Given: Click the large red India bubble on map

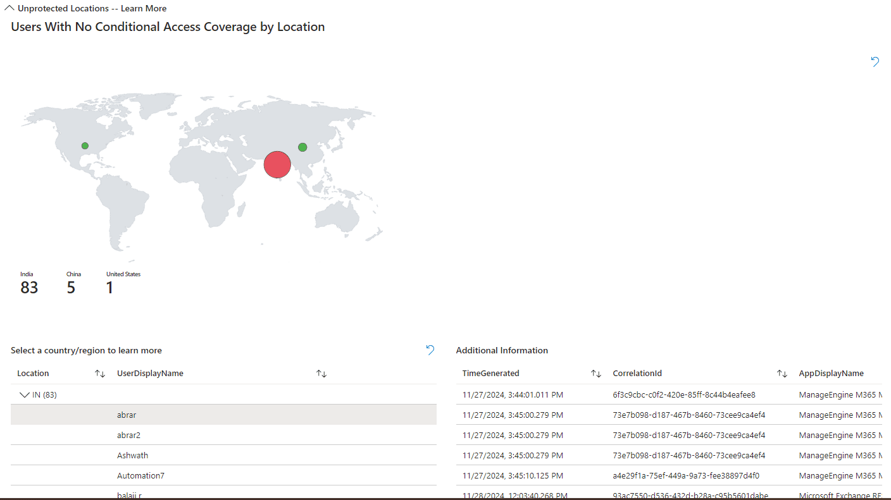Looking at the screenshot, I should point(277,164).
